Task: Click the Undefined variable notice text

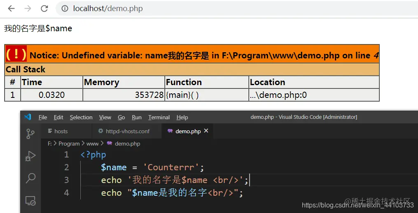Action: 204,56
